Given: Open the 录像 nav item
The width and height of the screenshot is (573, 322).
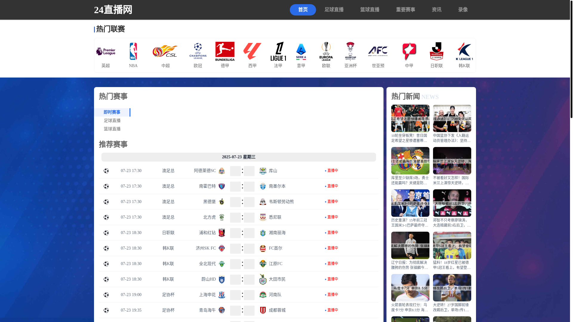Looking at the screenshot, I should point(463,10).
